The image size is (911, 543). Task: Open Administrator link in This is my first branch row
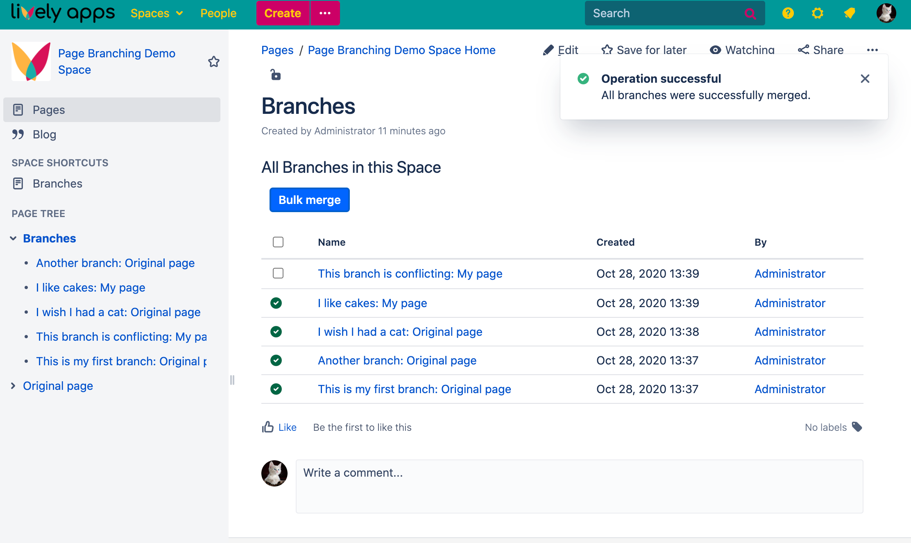[790, 389]
